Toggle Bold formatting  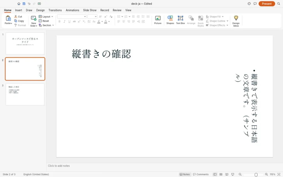click(x=59, y=21)
